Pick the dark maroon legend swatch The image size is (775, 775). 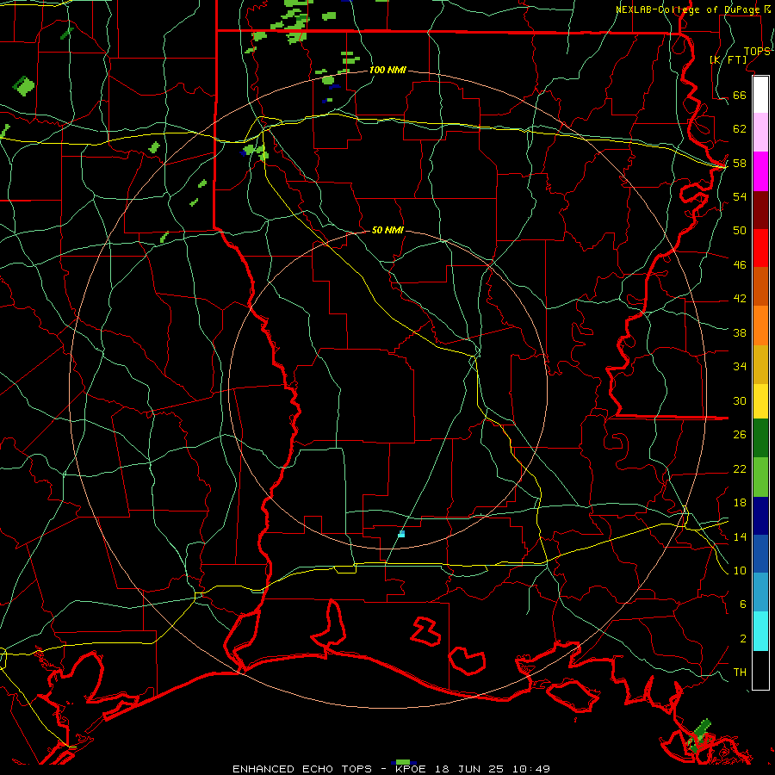760,210
